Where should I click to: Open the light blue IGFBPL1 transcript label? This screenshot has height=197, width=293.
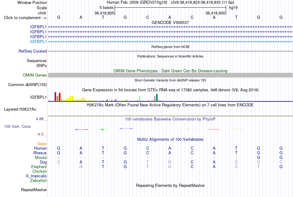point(38,41)
